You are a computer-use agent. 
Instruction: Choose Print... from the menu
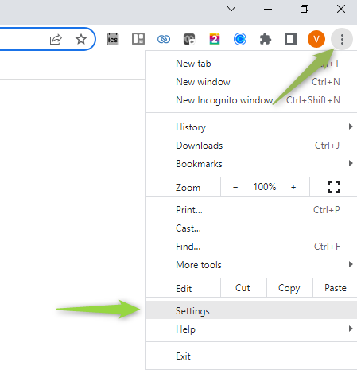click(251, 210)
